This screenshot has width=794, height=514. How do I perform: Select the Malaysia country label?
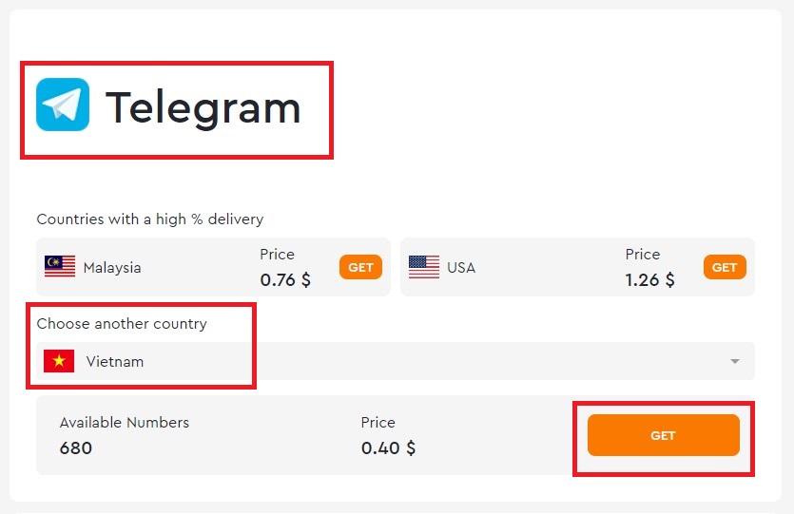coord(112,268)
